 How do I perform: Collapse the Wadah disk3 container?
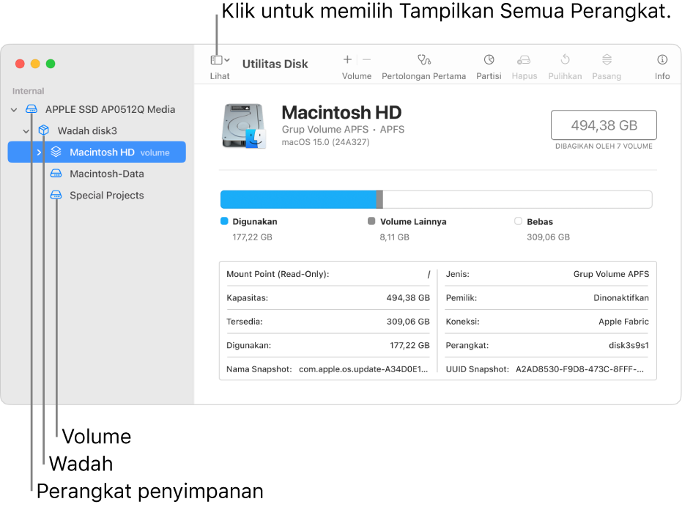tap(26, 131)
